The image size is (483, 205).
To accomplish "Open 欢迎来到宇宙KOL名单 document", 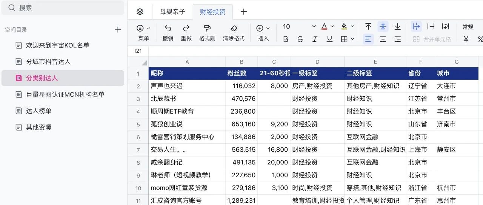I will click(x=63, y=45).
